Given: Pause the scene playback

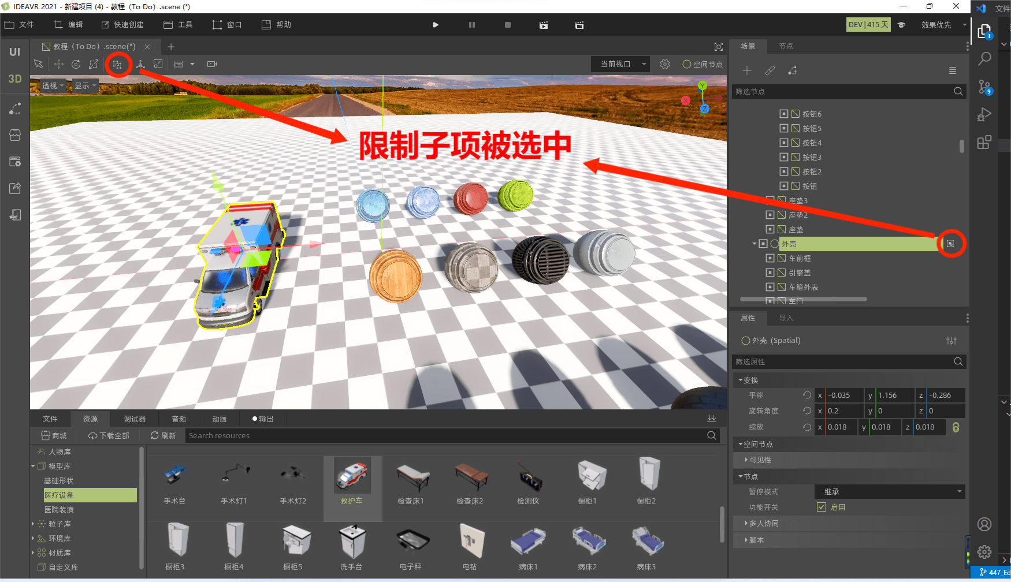Looking at the screenshot, I should (472, 25).
